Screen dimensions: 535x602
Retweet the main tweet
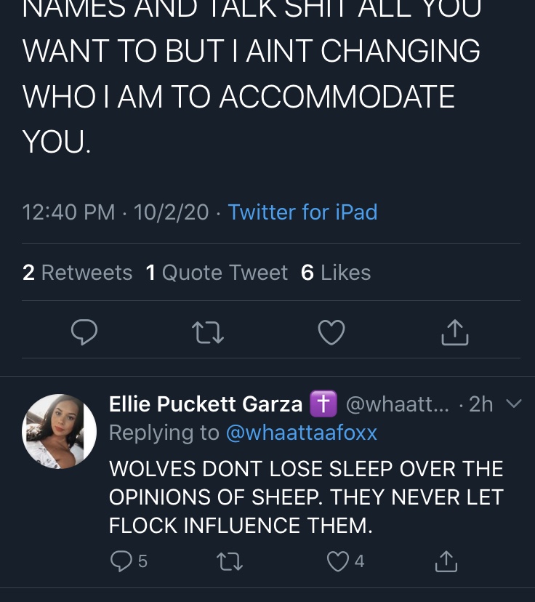tap(208, 332)
